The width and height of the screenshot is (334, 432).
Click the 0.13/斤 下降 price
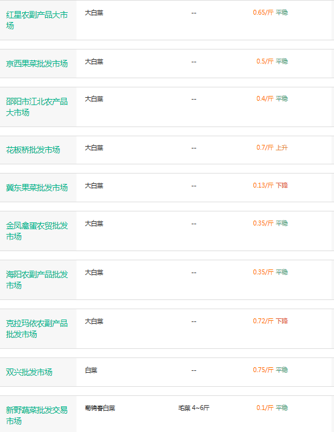click(x=270, y=185)
